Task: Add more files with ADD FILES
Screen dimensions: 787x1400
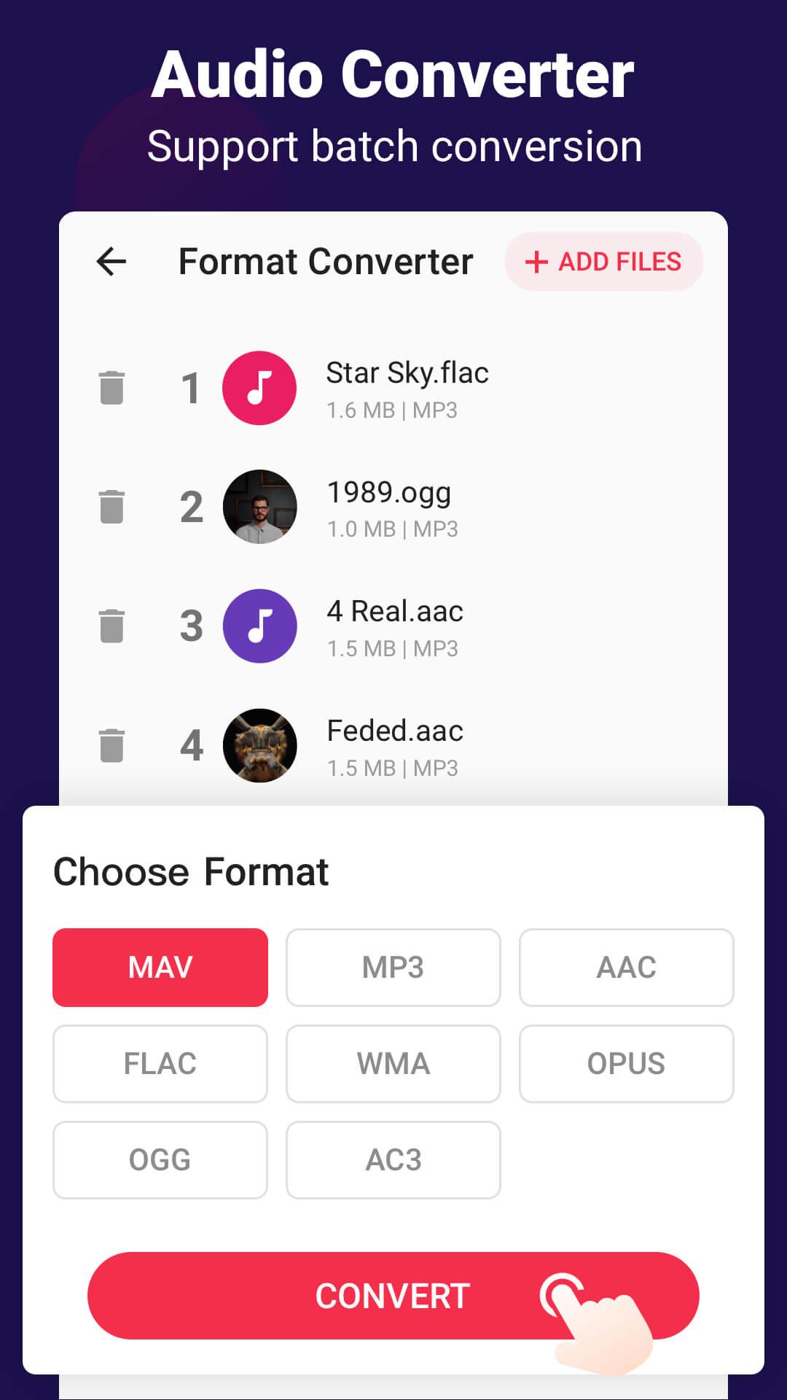Action: click(604, 261)
